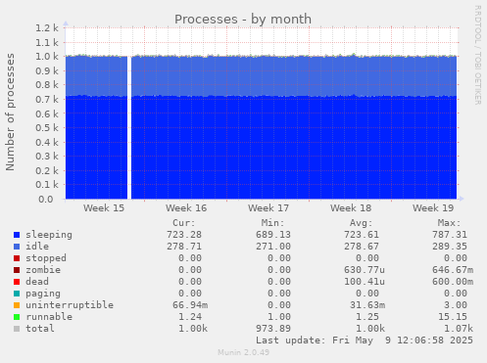
Task: Click runnable maximum value 15.15
Action: coord(453,317)
